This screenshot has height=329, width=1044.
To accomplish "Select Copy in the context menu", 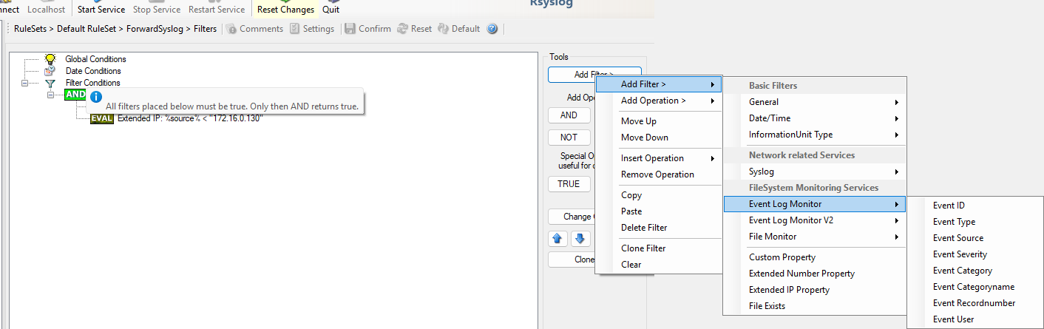I will [658, 195].
